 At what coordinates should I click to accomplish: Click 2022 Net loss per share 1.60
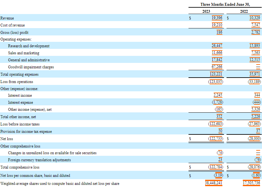pyautogui.click(x=256, y=175)
